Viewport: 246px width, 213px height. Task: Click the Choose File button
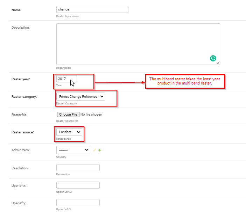coord(68,115)
